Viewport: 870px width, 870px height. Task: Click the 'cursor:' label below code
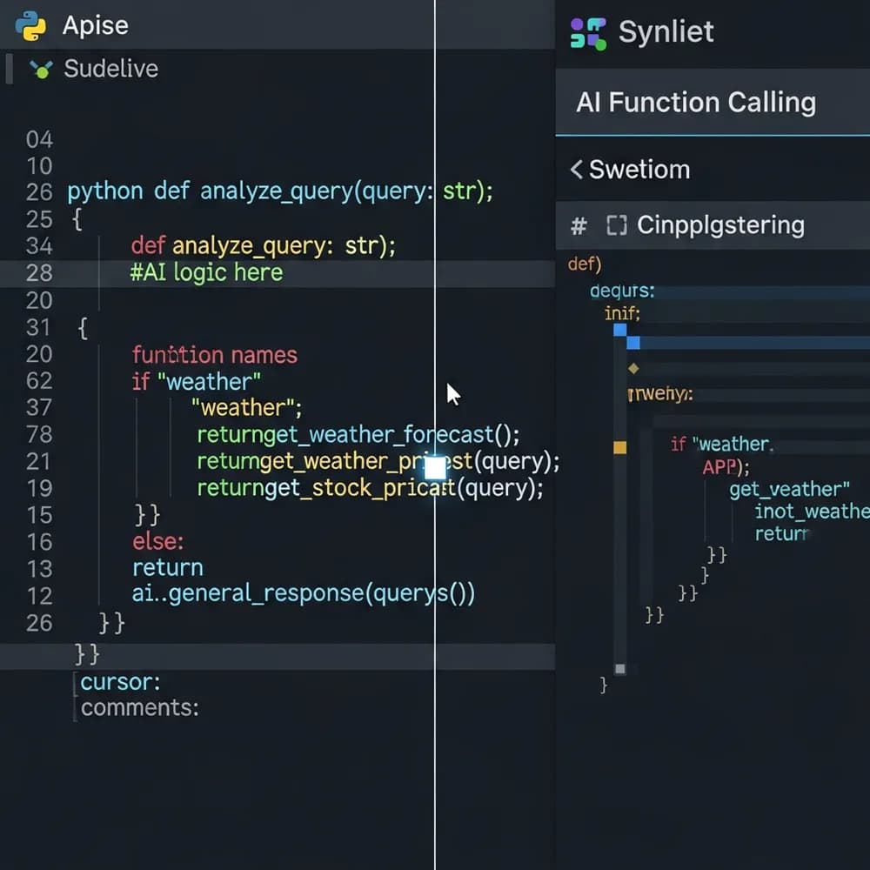coord(120,682)
